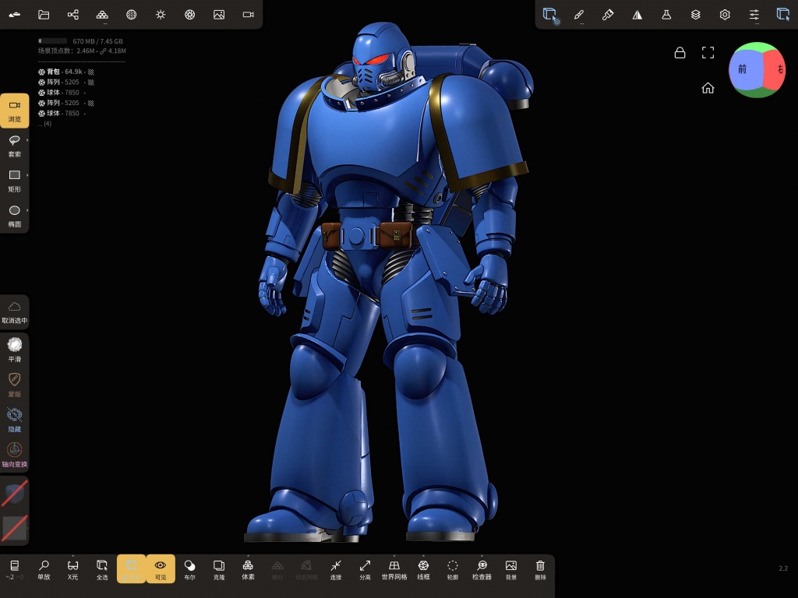The width and height of the screenshot is (798, 598).
Task: Click '670 MB / 7.45 GB' memory text
Action: pos(97,41)
